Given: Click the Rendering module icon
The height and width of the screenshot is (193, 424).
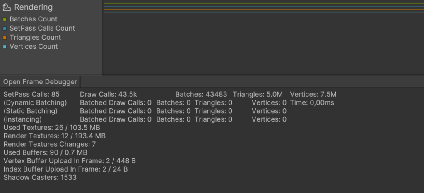Looking at the screenshot, I should click(7, 7).
